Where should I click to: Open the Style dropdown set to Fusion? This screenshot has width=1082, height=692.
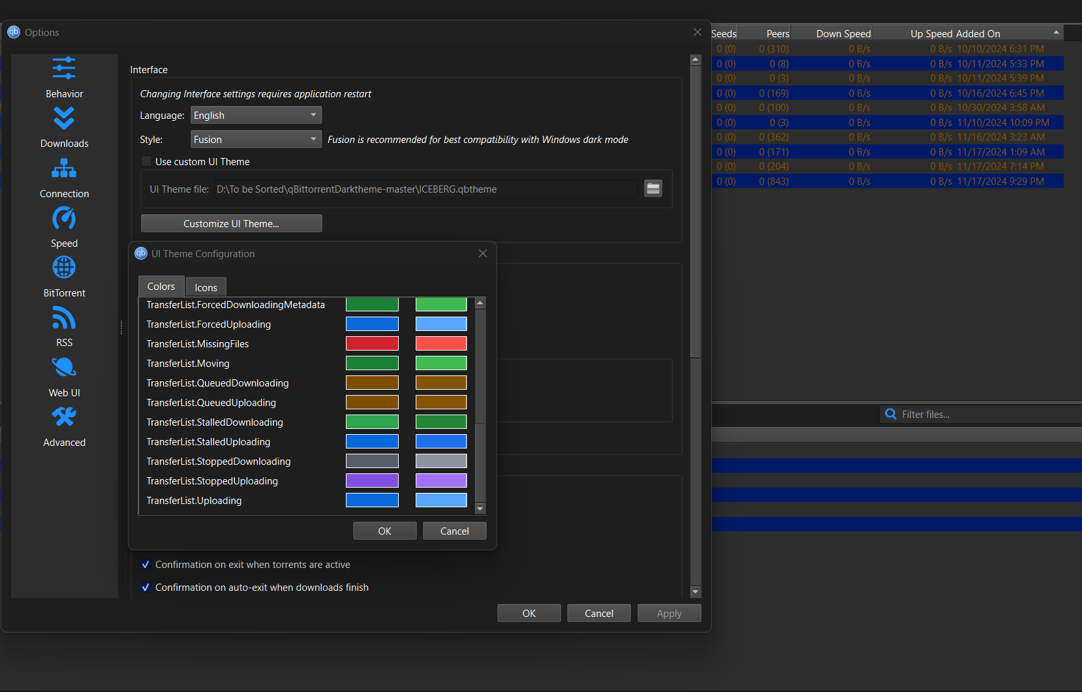(256, 139)
